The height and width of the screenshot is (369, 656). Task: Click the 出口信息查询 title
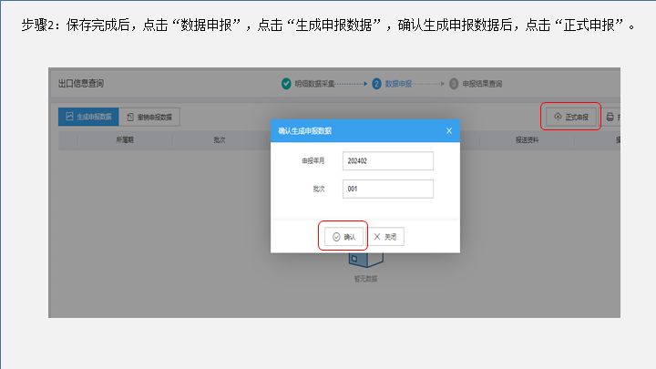click(x=81, y=83)
